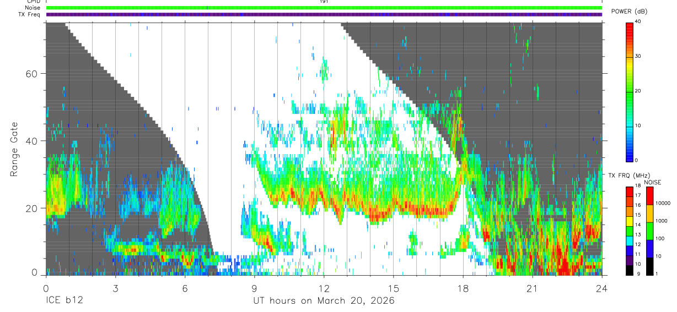Click the 40 label on POWER color bar
The image size is (677, 312).
tap(639, 22)
